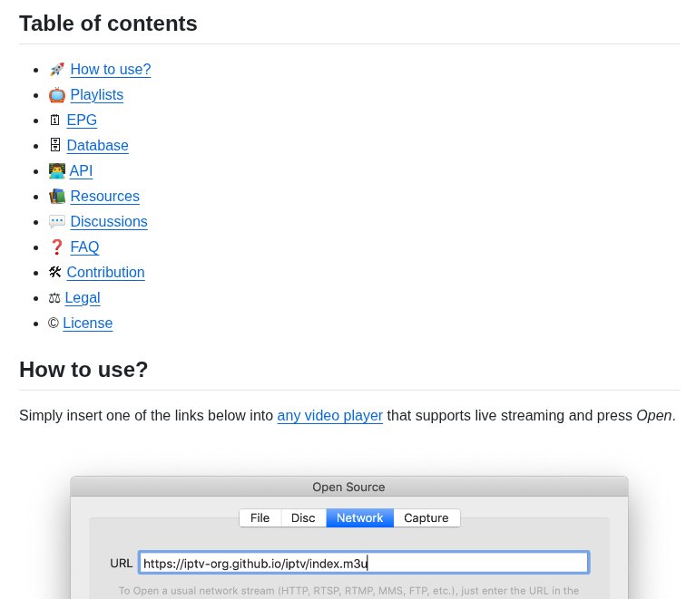Go to the Contribution section link
Image resolution: width=696 pixels, height=599 pixels.
(105, 273)
